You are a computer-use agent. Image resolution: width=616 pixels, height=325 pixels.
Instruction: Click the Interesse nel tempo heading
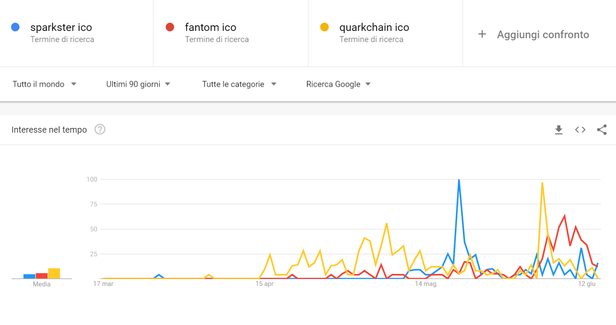point(49,130)
